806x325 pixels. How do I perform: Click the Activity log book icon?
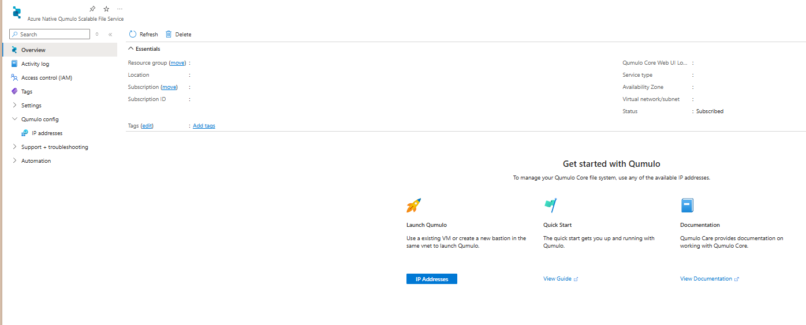point(14,63)
